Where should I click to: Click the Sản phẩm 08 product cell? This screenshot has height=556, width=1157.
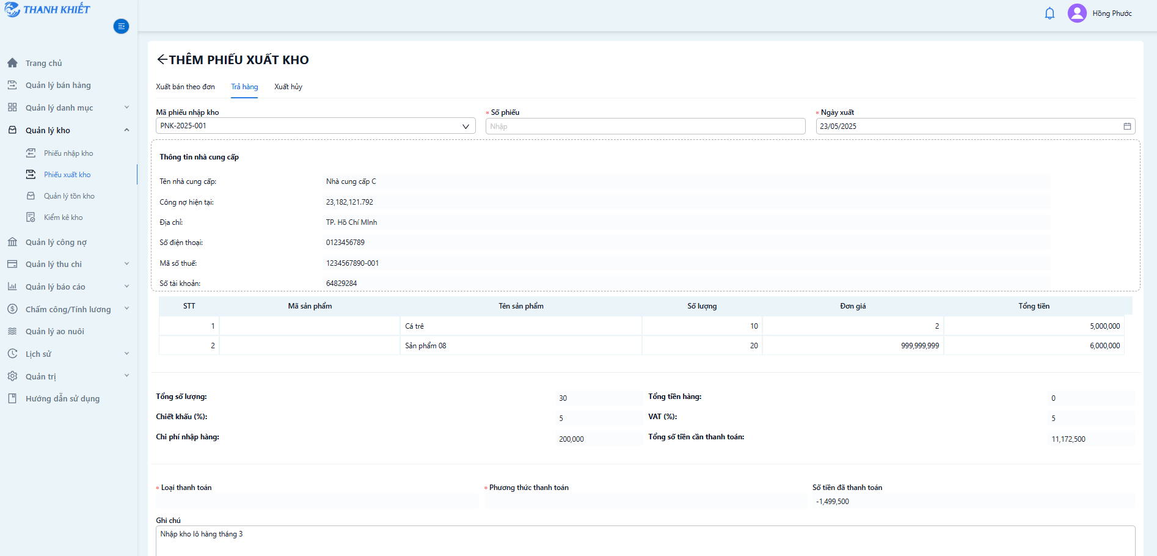click(520, 345)
